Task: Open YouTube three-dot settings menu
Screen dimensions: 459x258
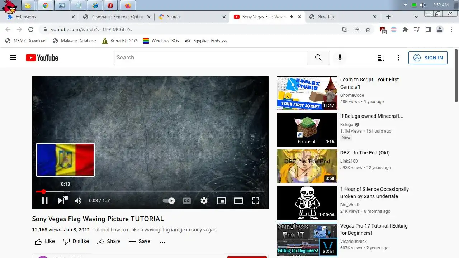Action: (x=398, y=58)
